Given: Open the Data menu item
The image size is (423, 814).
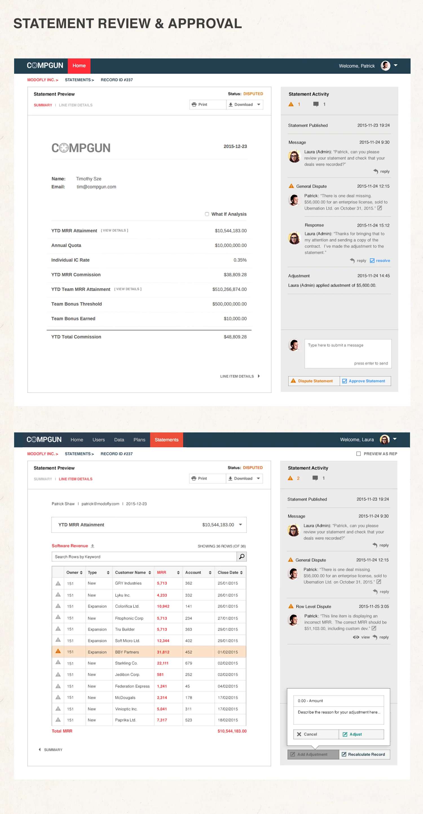Looking at the screenshot, I should pos(119,439).
